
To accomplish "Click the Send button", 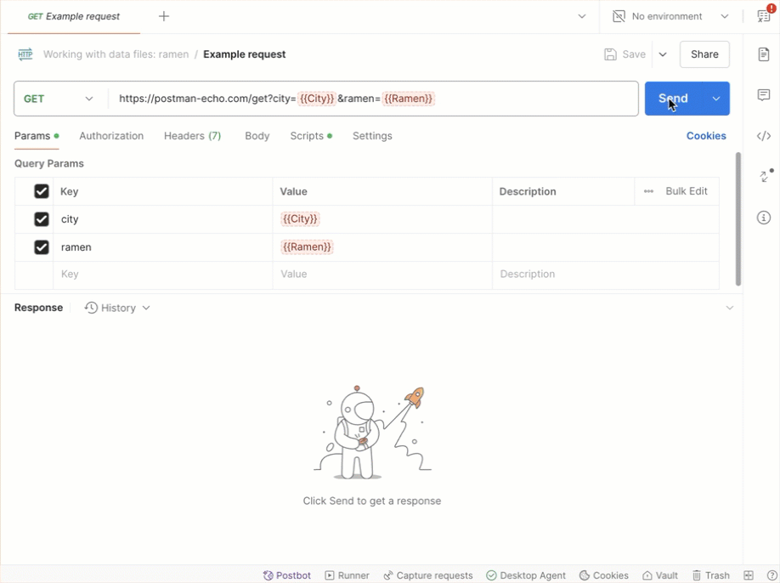I will pos(672,98).
